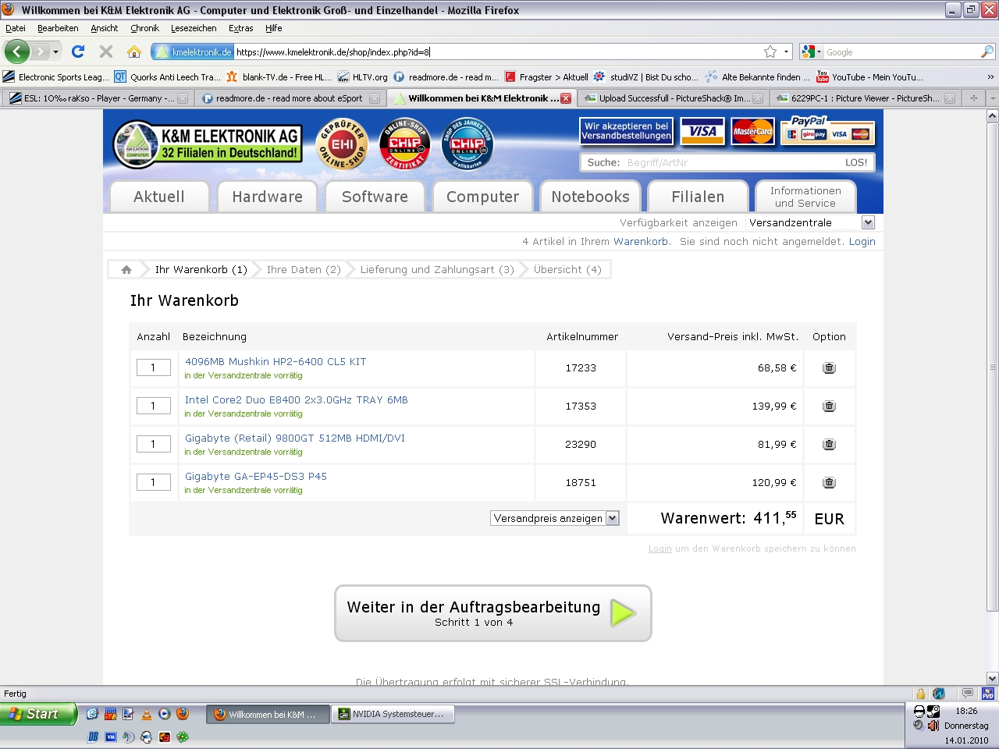This screenshot has height=749, width=999.
Task: Open the Notebooks shop section
Action: tap(590, 197)
